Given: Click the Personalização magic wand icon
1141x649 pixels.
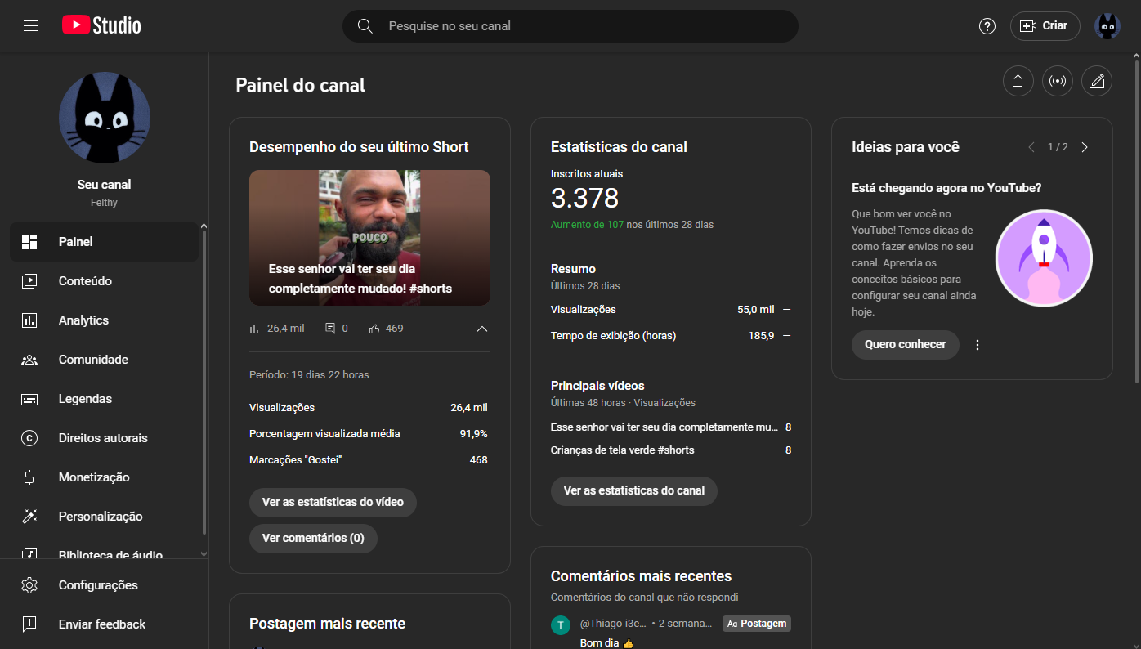Looking at the screenshot, I should pyautogui.click(x=29, y=517).
